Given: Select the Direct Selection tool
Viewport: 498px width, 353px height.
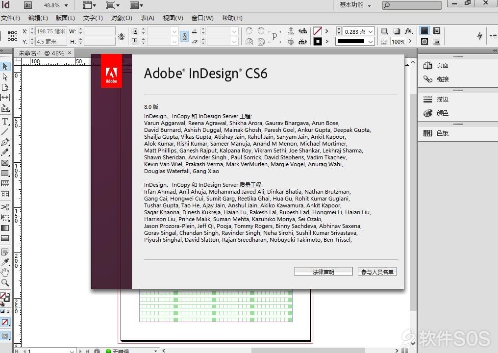Looking at the screenshot, I should click(5, 77).
